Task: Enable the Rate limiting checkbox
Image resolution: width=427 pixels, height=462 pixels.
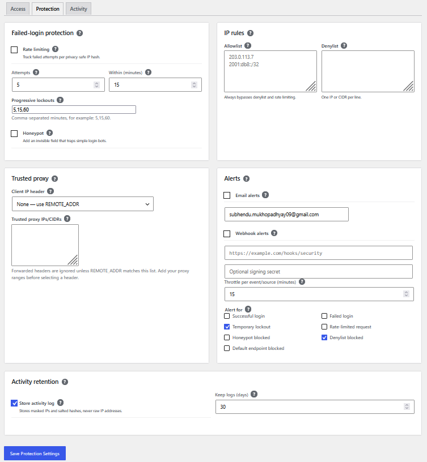Action: point(14,50)
